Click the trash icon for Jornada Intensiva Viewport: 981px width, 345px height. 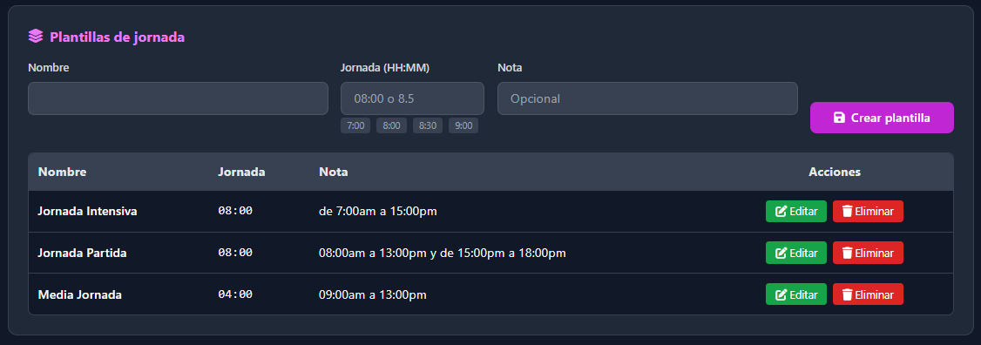click(847, 212)
